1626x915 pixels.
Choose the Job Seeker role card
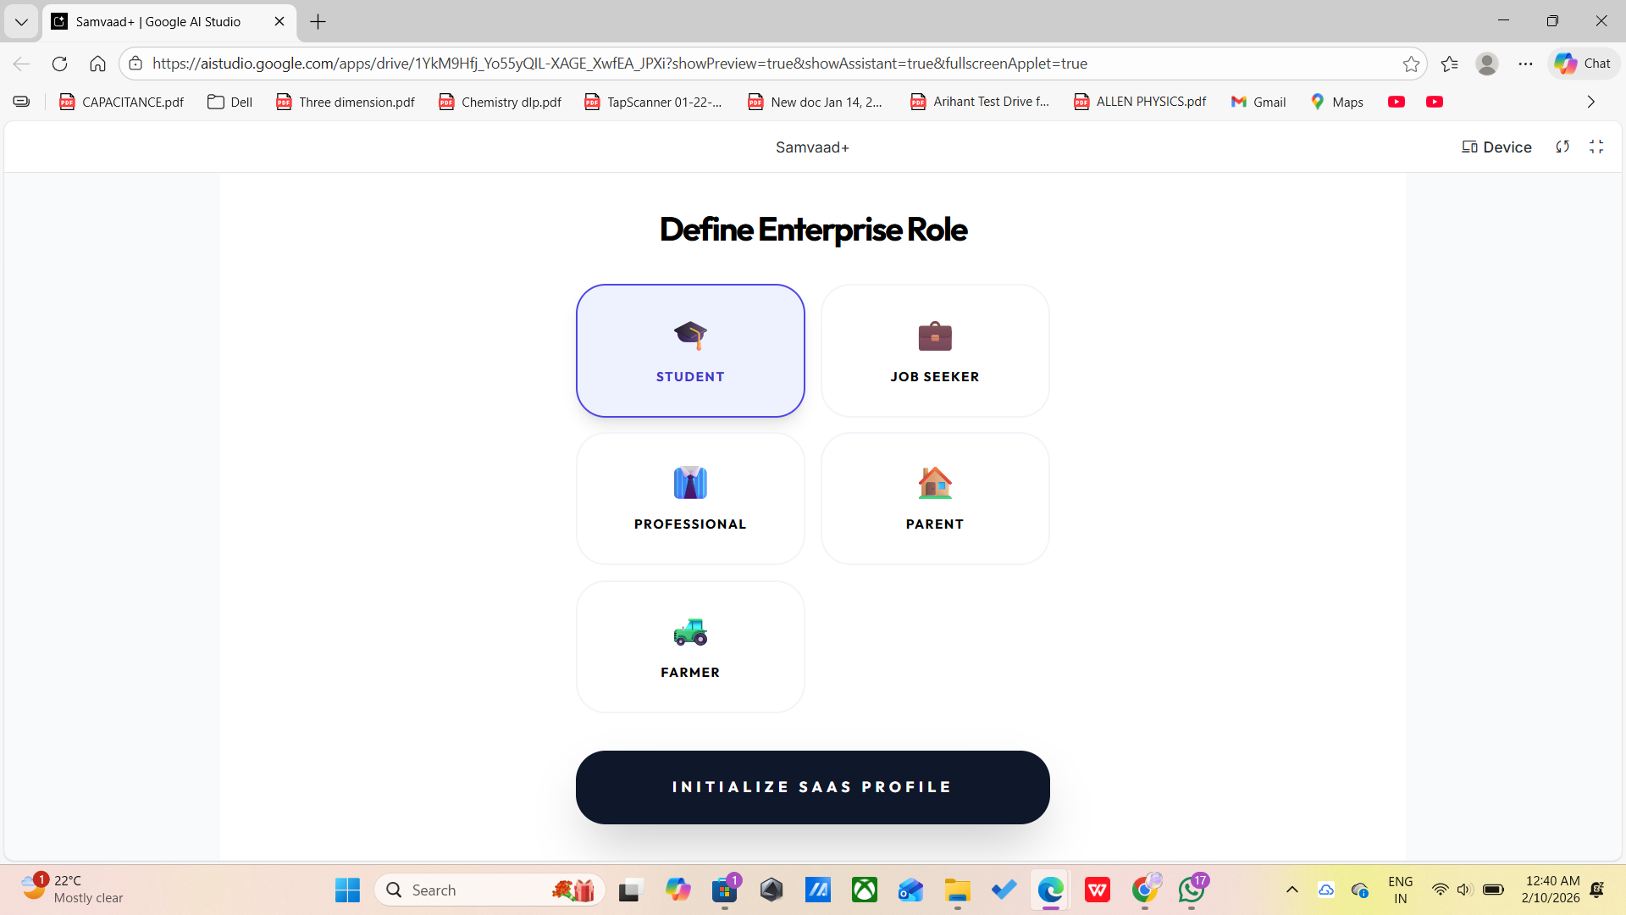point(935,351)
